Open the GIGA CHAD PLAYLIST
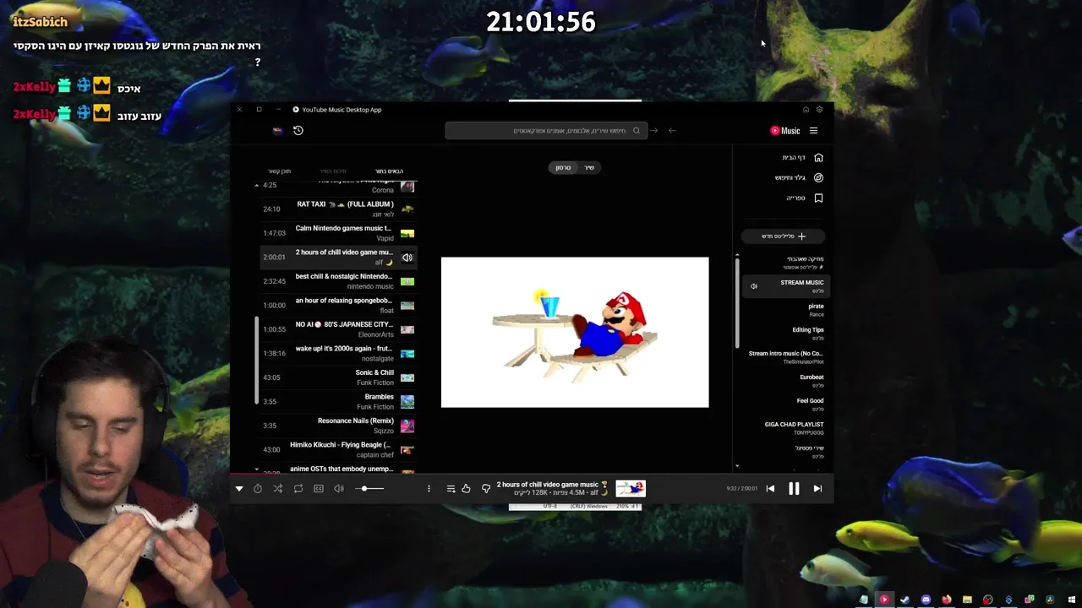Viewport: 1082px width, 608px height. 784,428
